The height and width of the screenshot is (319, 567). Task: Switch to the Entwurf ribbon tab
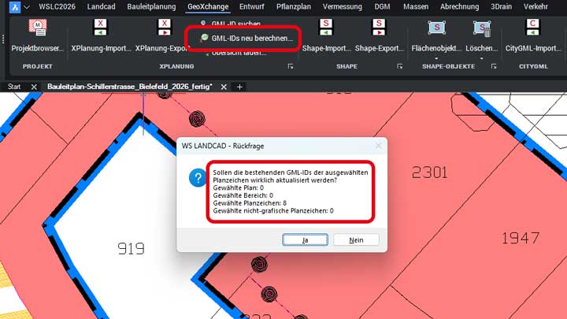point(252,6)
